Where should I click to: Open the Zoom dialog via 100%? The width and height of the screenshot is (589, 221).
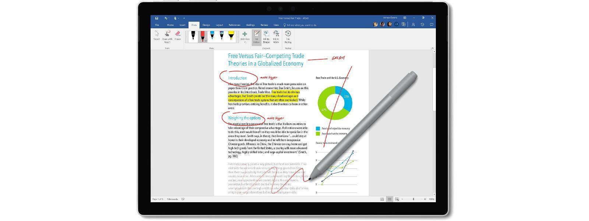tap(431, 199)
